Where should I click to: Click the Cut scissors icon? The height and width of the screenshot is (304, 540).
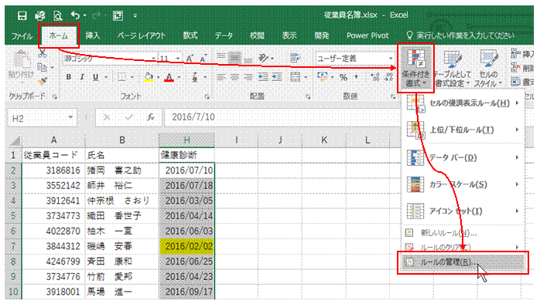(x=42, y=53)
